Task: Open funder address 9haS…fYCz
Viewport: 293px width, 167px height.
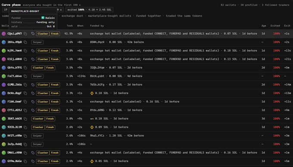Action: 97,136
